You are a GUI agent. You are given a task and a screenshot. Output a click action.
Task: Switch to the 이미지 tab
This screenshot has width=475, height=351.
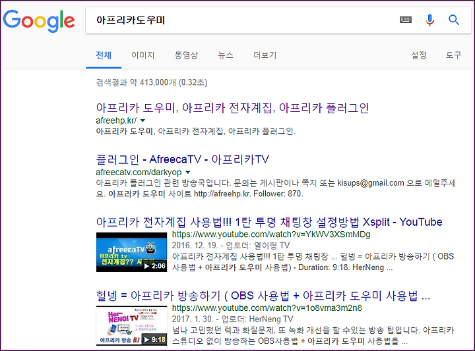pos(143,55)
